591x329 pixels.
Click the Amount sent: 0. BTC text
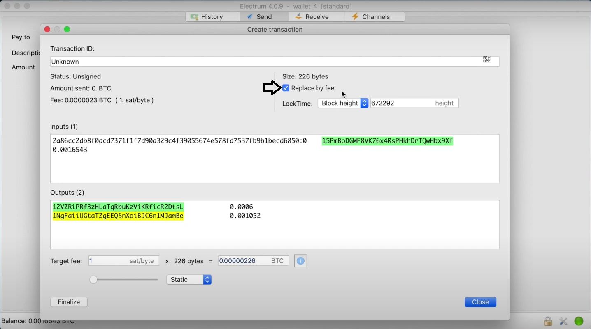point(81,88)
